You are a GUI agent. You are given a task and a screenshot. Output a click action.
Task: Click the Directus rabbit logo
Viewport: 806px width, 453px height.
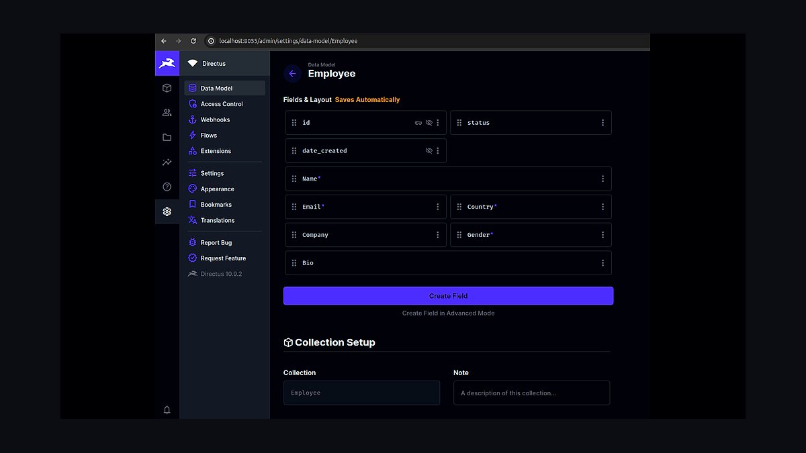point(167,63)
